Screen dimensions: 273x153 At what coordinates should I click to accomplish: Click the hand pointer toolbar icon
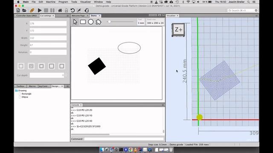[x=87, y=10]
